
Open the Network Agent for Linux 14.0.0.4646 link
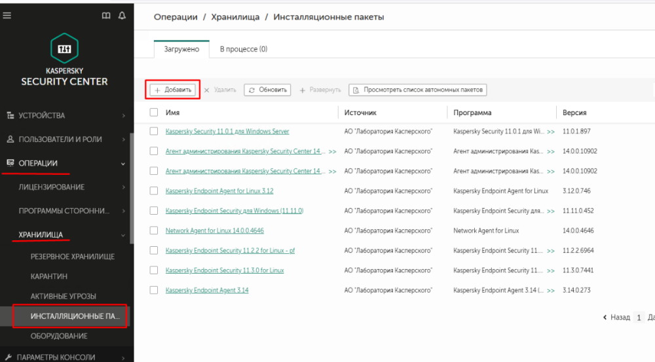[215, 230]
